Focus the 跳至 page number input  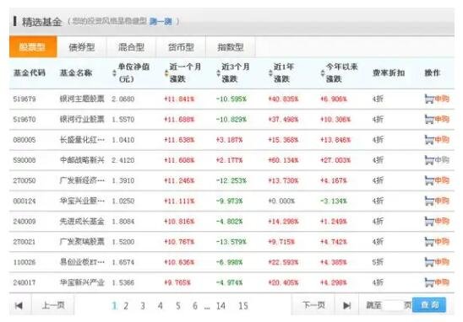[394, 305]
